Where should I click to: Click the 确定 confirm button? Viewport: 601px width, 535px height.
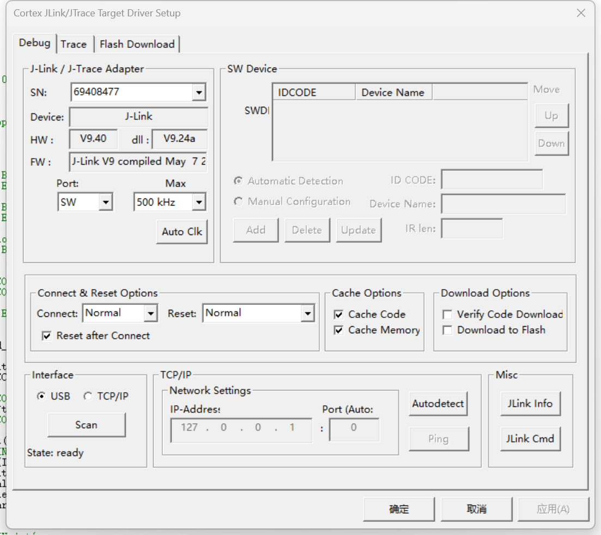(x=399, y=509)
